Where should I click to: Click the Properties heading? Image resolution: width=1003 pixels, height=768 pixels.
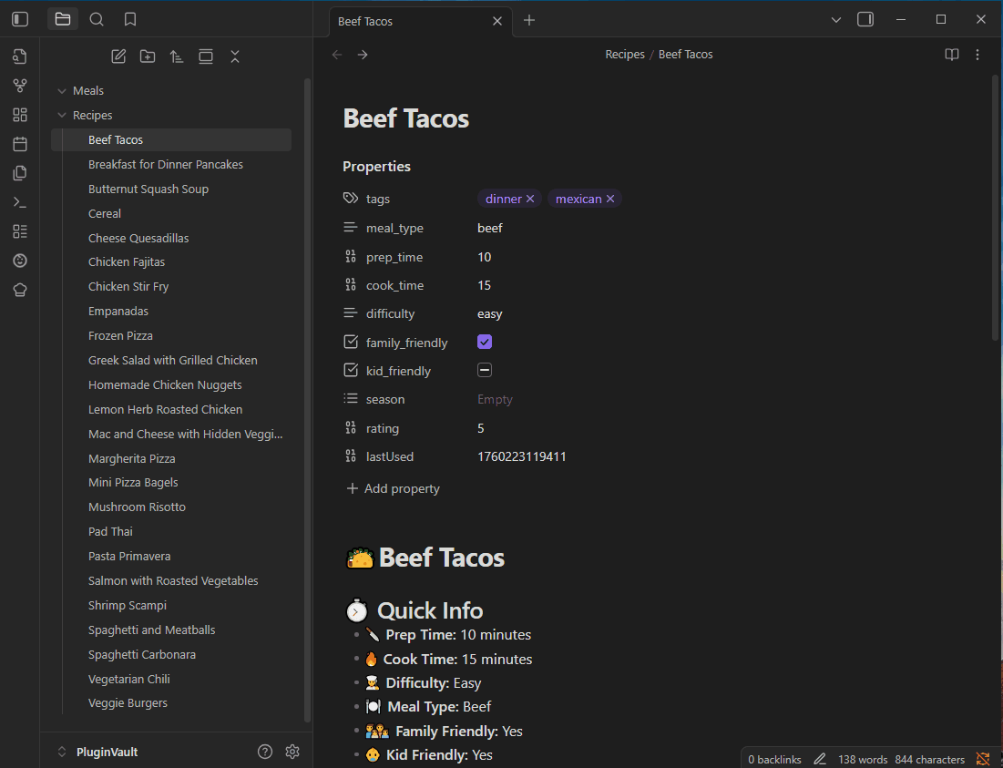(x=377, y=166)
